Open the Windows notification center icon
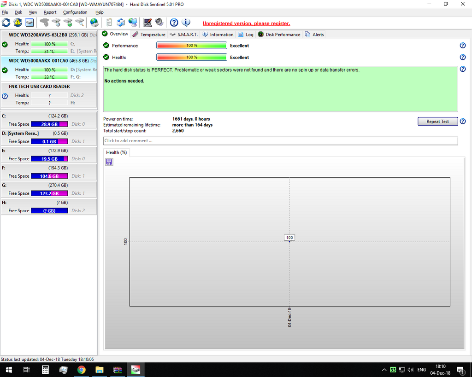The image size is (472, 377). point(460,370)
